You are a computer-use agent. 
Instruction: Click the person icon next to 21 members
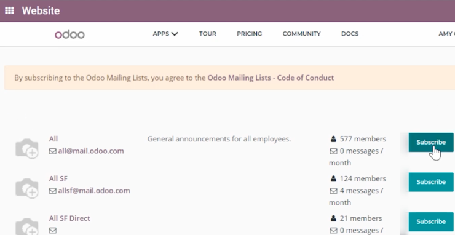point(333,218)
